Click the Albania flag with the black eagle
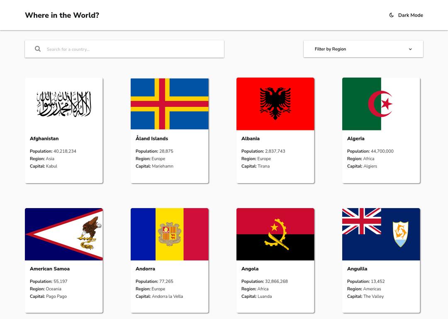 pos(275,104)
